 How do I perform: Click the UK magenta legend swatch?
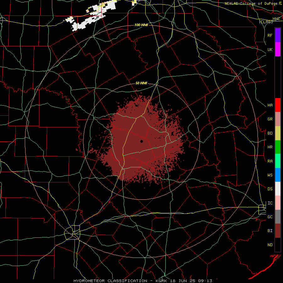pyautogui.click(x=278, y=49)
